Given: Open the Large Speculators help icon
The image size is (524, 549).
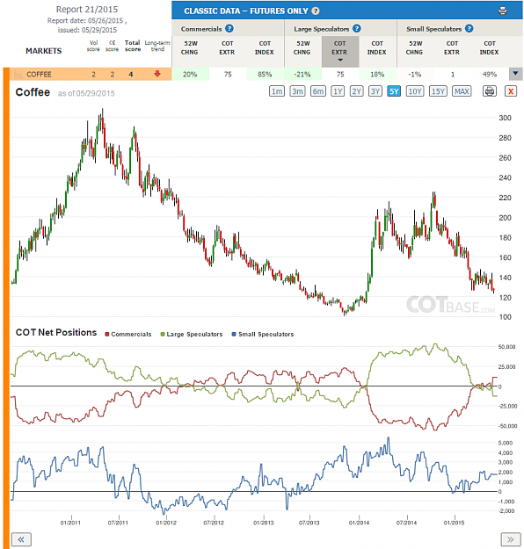Looking at the screenshot, I should tap(356, 29).
